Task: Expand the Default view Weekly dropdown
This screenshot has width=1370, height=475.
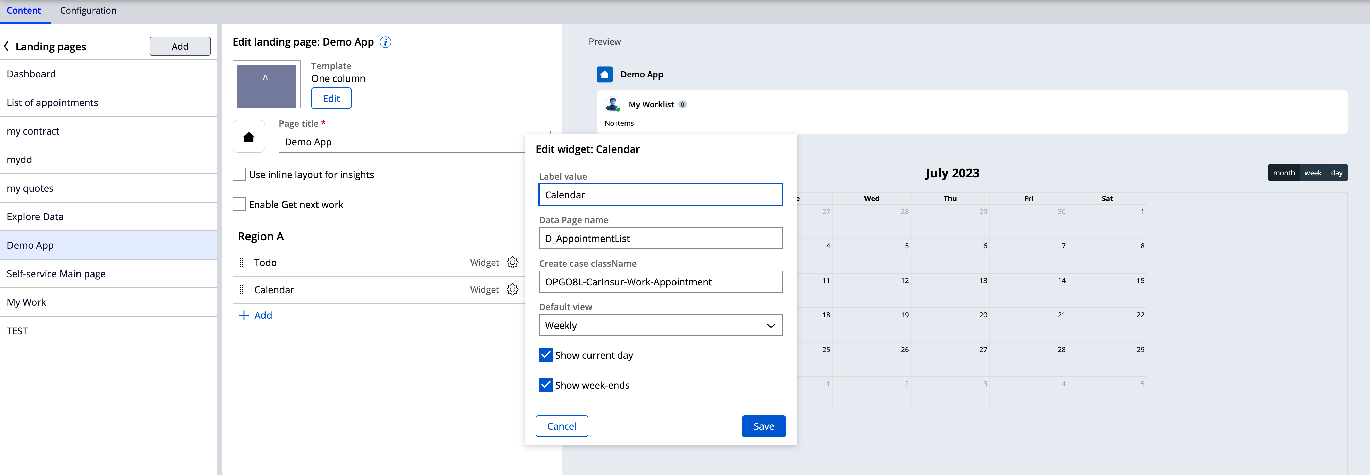Action: point(660,326)
